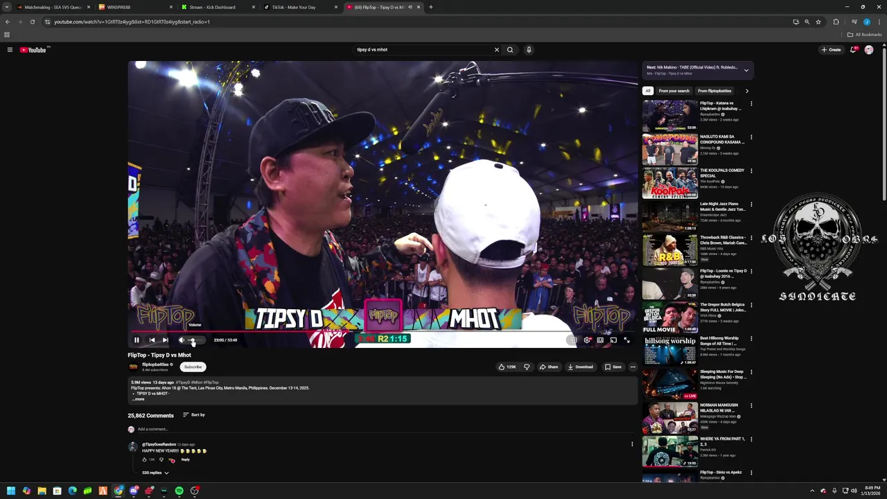This screenshot has height=499, width=887.
Task: Switch to the 'Stream - Kick Dashboard' tab
Action: click(219, 7)
